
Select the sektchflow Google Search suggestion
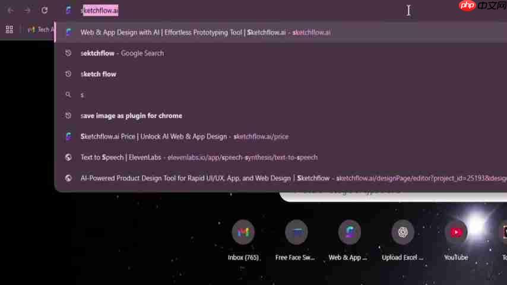click(281, 53)
